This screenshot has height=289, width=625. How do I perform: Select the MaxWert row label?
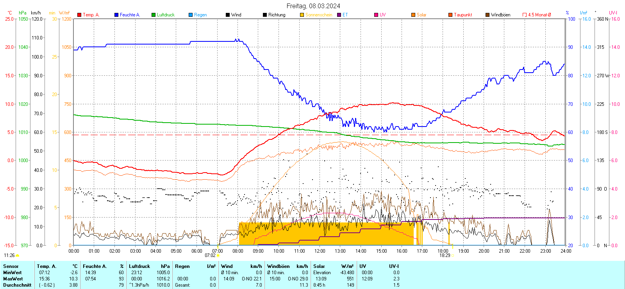click(13, 279)
